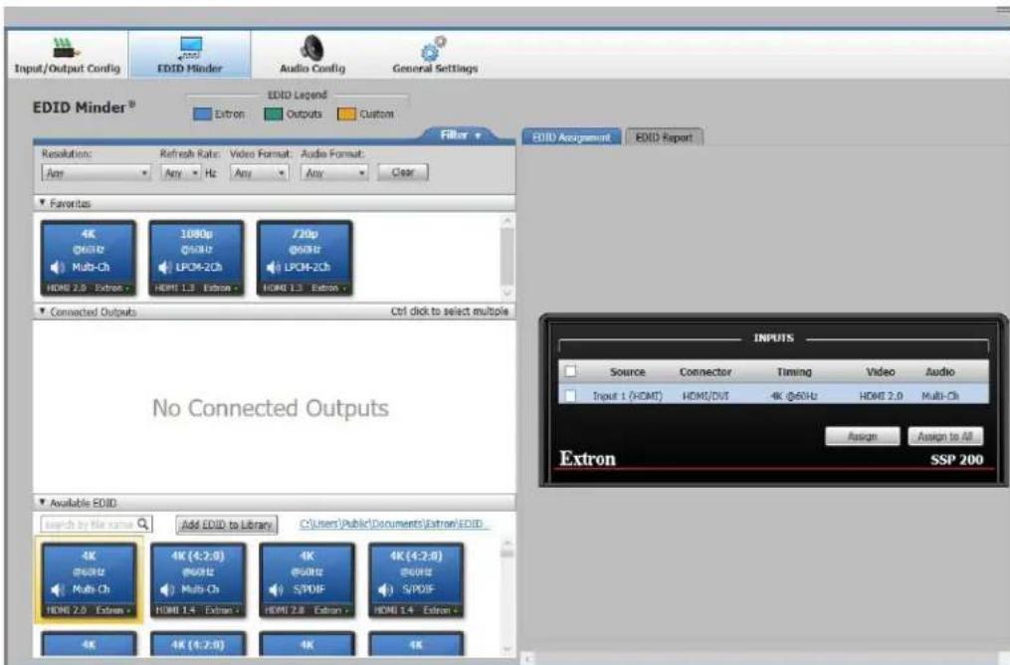This screenshot has width=1010, height=665.
Task: Switch to EDID Minder tab
Action: (189, 55)
